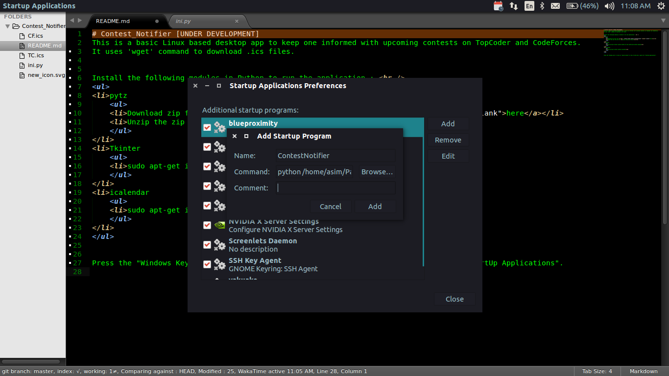Click the SSH Key Agent gear icon
This screenshot has height=376, width=669.
[x=220, y=264]
